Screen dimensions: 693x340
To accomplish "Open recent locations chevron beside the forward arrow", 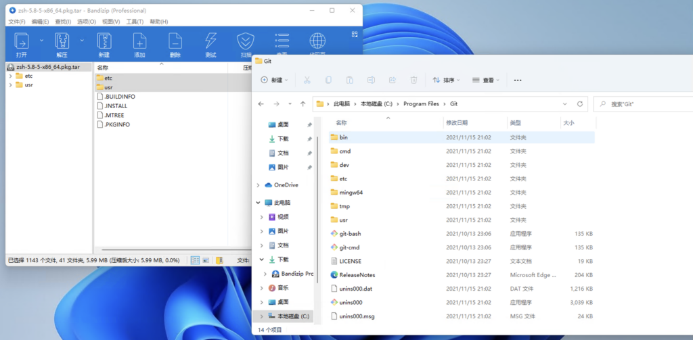I will pos(290,104).
